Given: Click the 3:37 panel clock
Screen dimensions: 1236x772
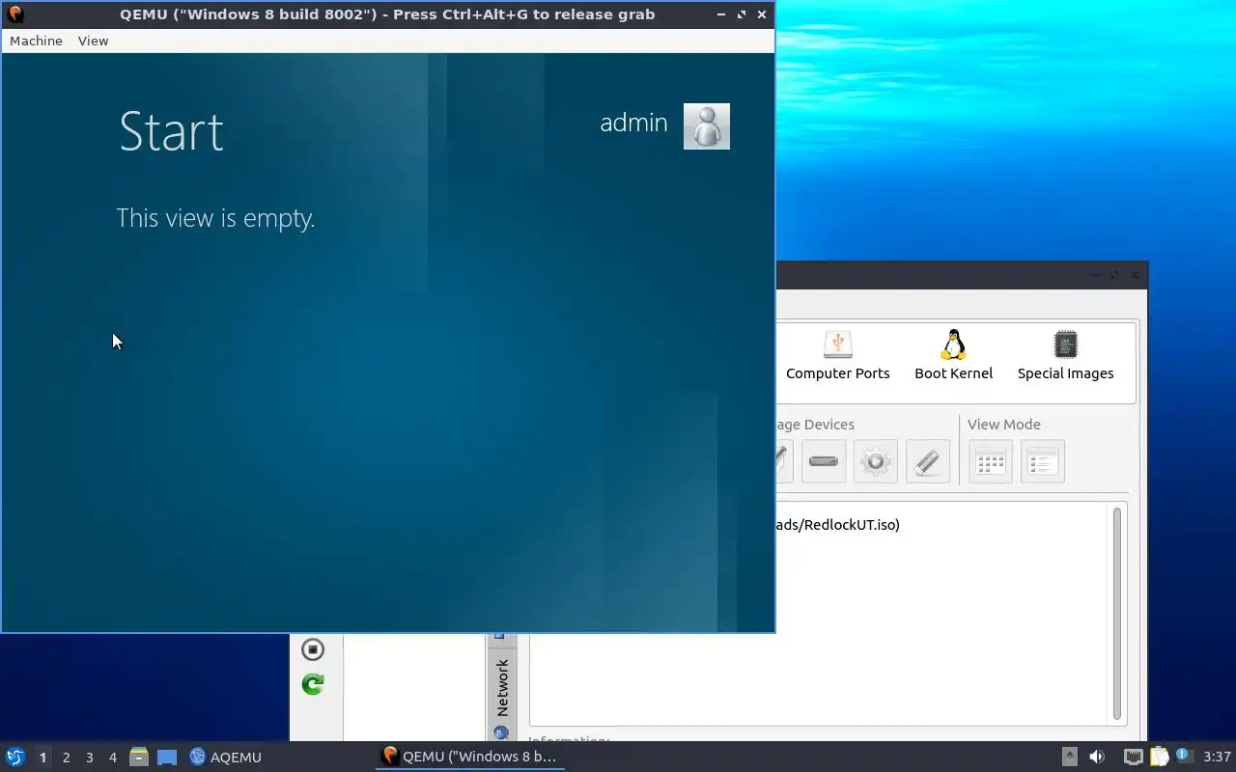Looking at the screenshot, I should (1218, 757).
